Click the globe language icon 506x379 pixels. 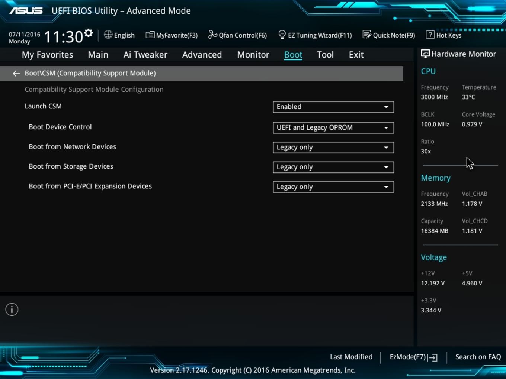(x=108, y=35)
